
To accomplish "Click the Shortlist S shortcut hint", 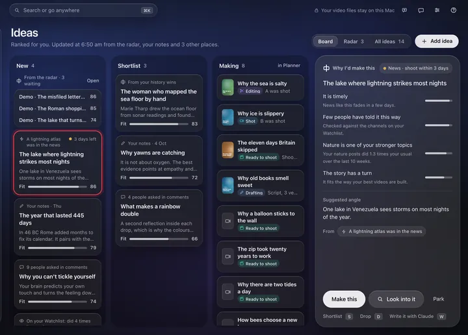I will coord(337,316).
